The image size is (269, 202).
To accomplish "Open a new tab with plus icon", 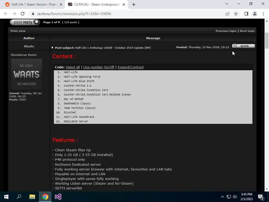I will (134, 4).
